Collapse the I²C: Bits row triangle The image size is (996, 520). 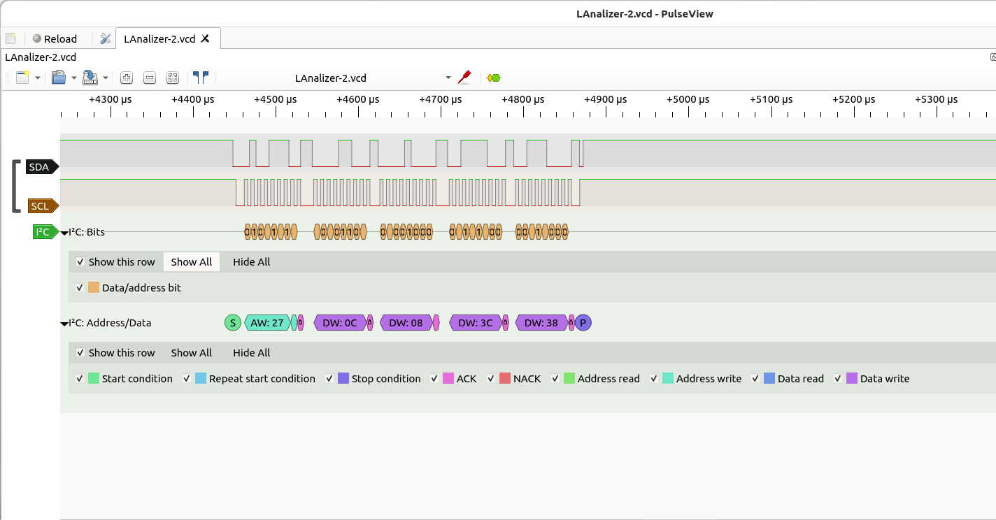(64, 233)
